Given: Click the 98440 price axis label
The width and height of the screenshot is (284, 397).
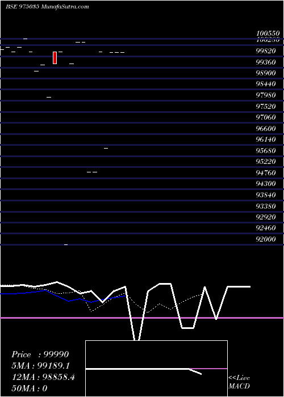Looking at the screenshot, I should (x=266, y=84).
